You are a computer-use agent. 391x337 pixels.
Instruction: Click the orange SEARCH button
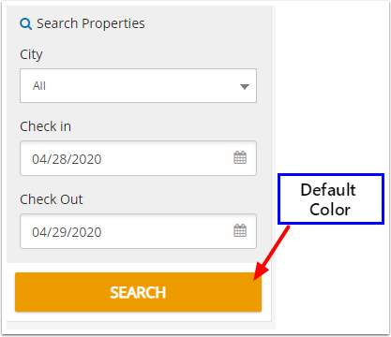(138, 292)
